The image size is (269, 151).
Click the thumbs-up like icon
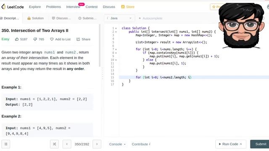[17, 39]
